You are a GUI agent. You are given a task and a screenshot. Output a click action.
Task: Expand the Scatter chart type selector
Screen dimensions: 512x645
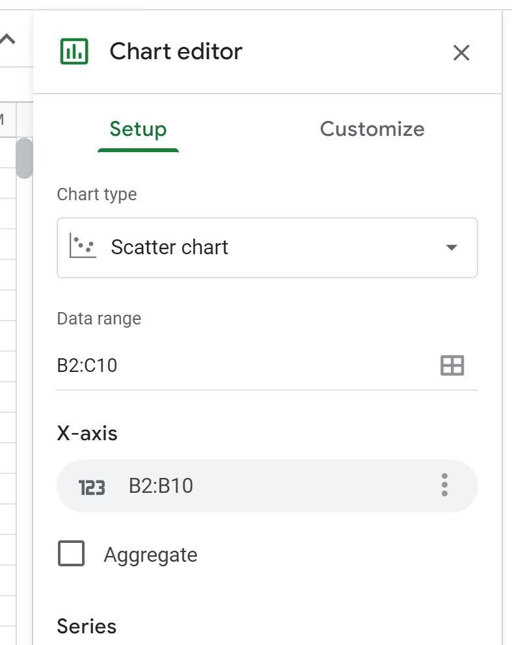point(267,248)
